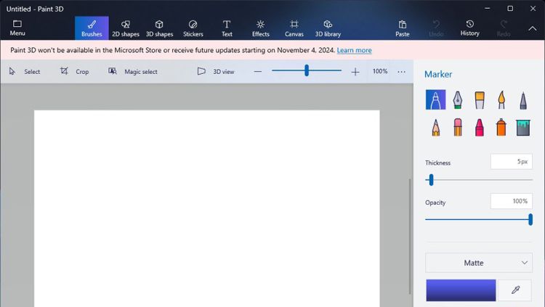Open the 2D shapes tab
The width and height of the screenshot is (545, 307).
[126, 28]
